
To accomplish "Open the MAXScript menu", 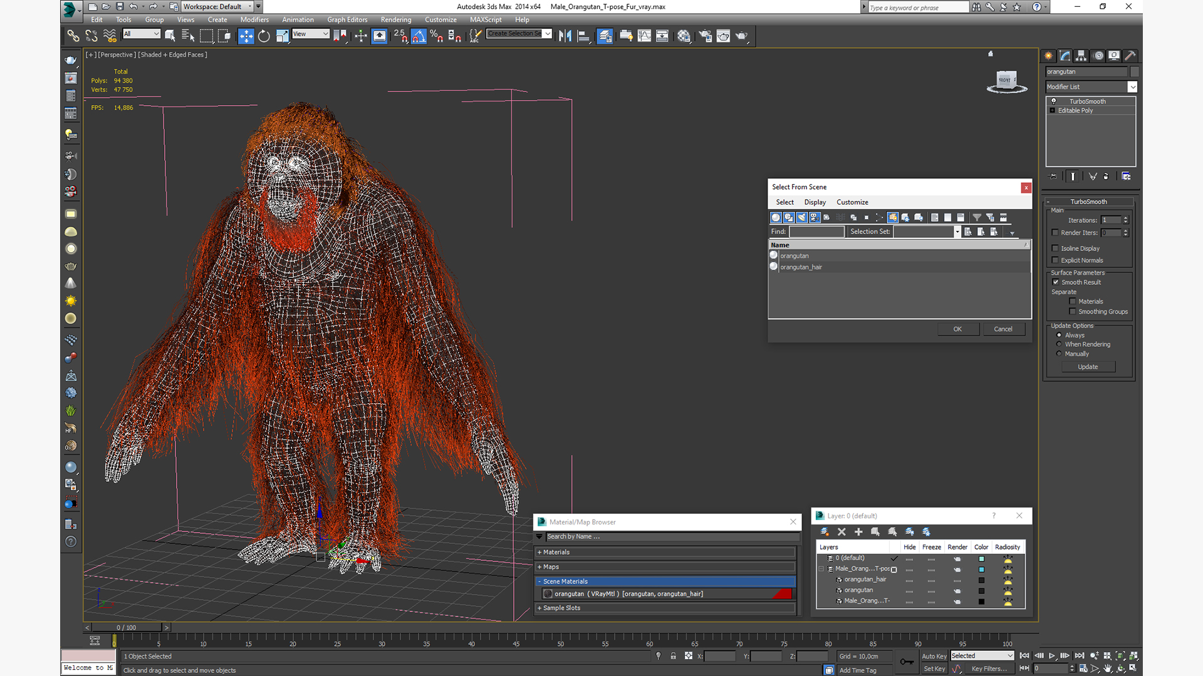I will pos(486,20).
